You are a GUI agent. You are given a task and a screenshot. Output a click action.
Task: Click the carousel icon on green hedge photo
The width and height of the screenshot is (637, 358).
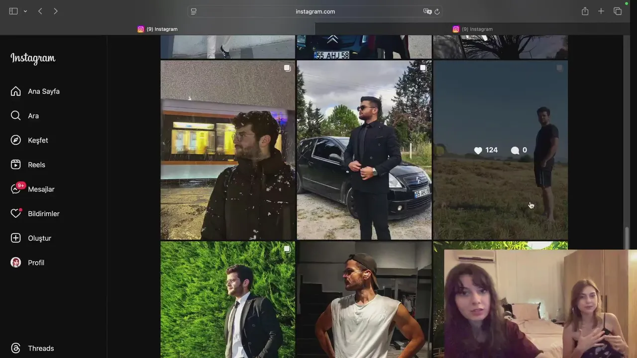click(287, 249)
